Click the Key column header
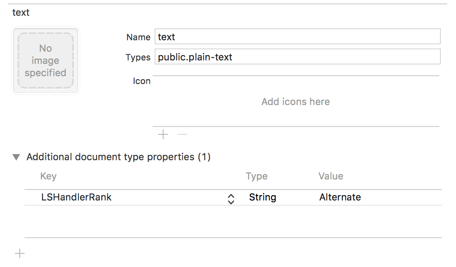 (x=48, y=176)
